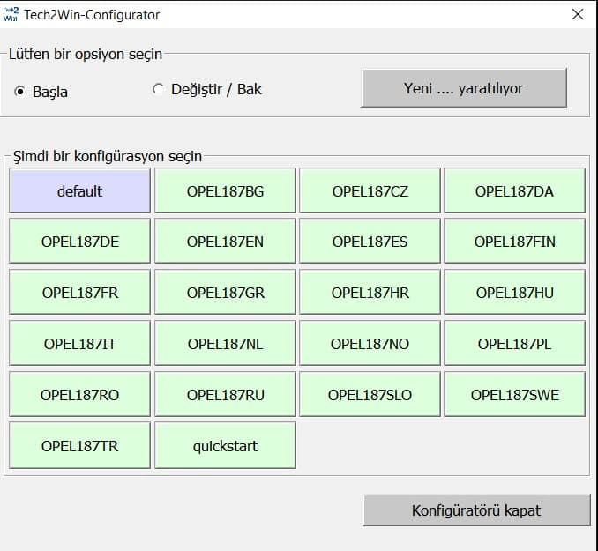Pick the OPEL187DE configuration
The image size is (598, 551).
[x=79, y=241]
